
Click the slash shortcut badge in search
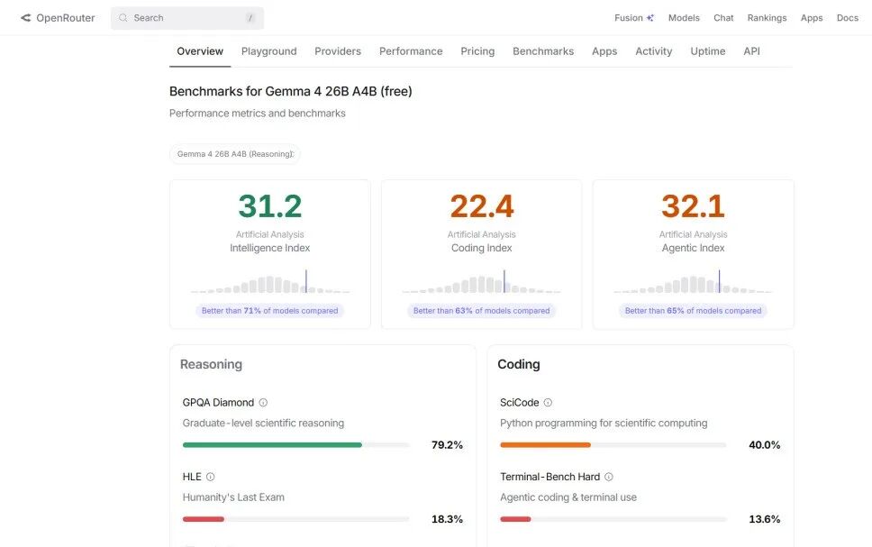coord(250,18)
